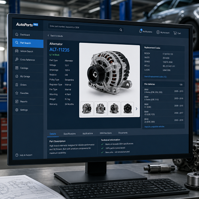Click the In Stock check icon
This screenshot has height=199, width=199.
tap(50, 55)
